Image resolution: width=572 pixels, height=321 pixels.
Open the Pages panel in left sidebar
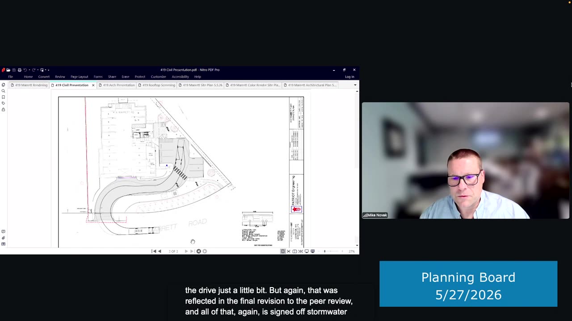(x=3, y=85)
